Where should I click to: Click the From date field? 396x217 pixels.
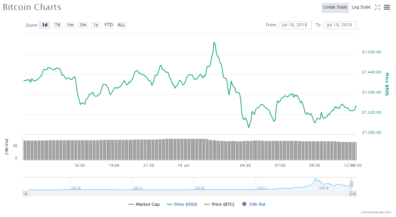295,25
